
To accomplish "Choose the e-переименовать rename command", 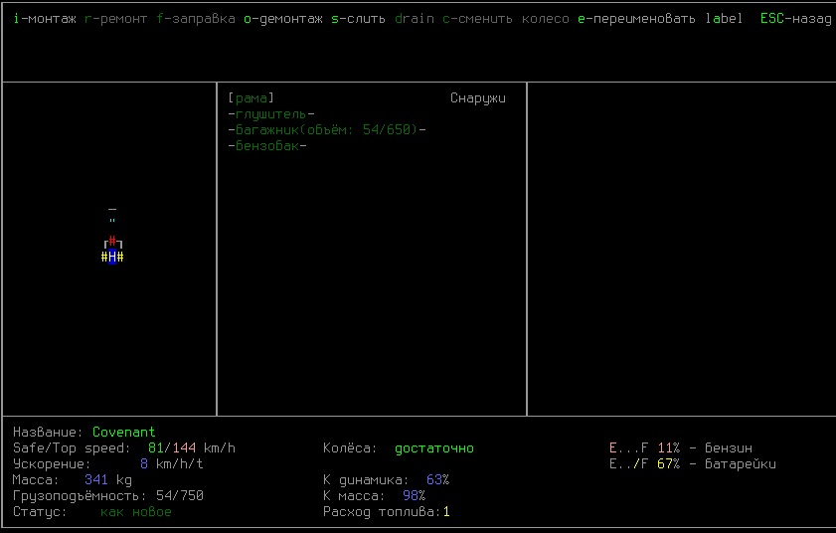I will point(636,19).
